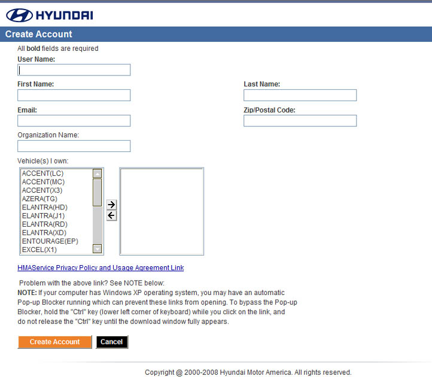This screenshot has height=377, width=432.
Task: Pick ENTOURAGE(EP) from vehicle list
Action: (x=50, y=241)
